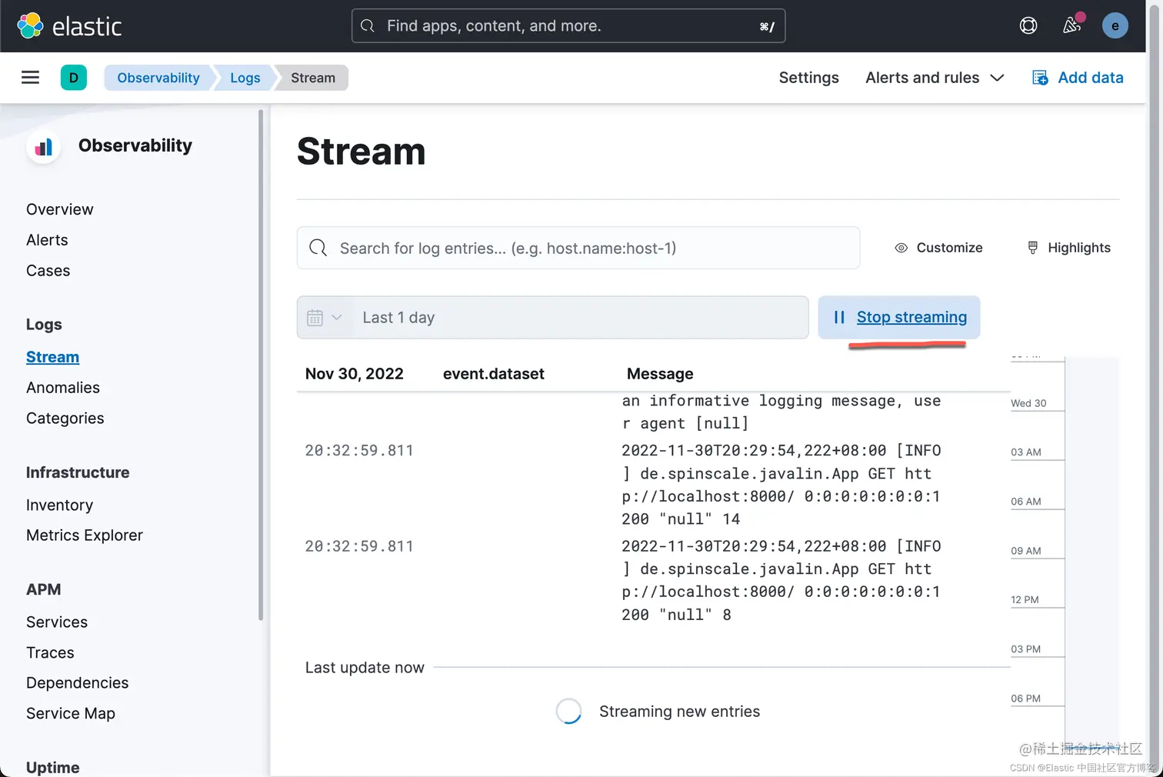Jump to 06 PM on the log minimap
Screen dimensions: 1163x777
click(x=1025, y=699)
